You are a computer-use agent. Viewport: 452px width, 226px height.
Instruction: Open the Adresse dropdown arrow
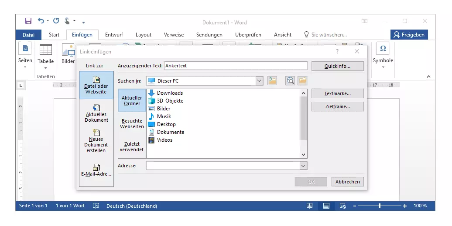tap(303, 166)
